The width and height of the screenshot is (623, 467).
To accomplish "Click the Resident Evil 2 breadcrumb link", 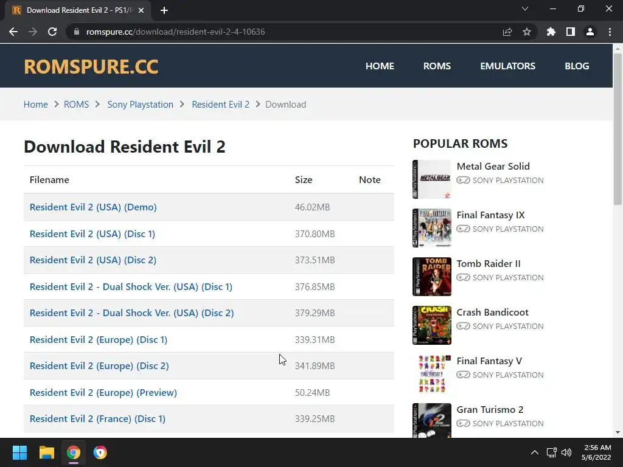I will click(x=220, y=105).
